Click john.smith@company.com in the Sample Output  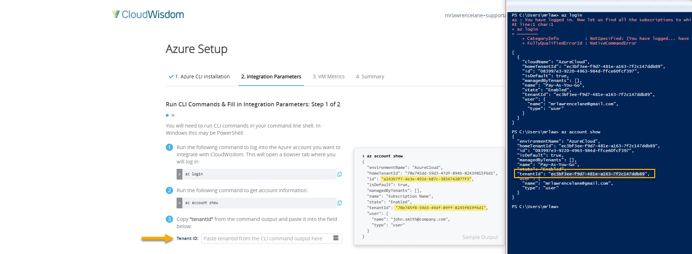point(420,219)
